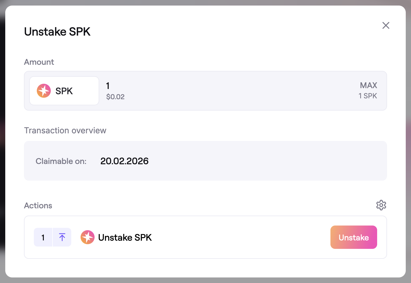Screen dimensions: 411x283
Task: Click the SPK logo in the action row
Action: click(x=88, y=237)
